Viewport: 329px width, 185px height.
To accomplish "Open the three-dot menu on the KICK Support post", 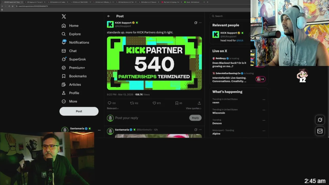I will coord(200,23).
